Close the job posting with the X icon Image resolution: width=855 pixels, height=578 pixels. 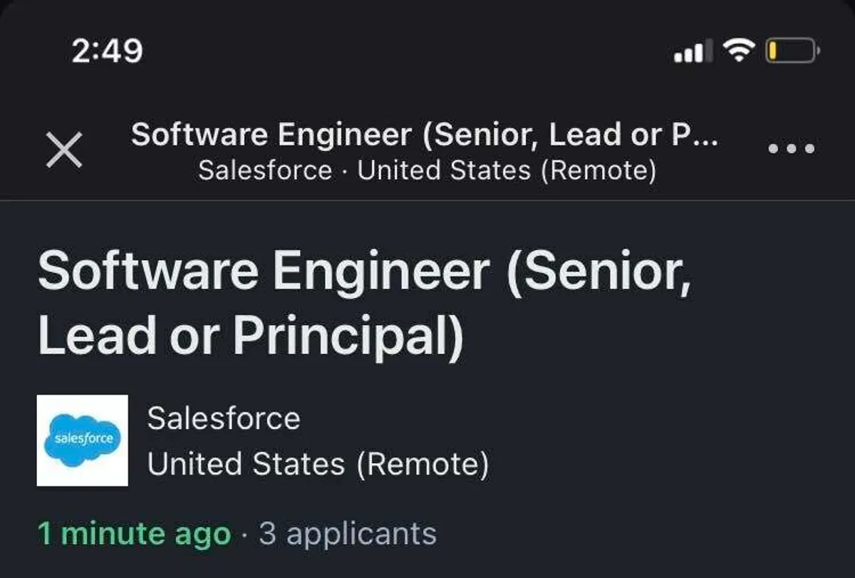click(x=64, y=150)
